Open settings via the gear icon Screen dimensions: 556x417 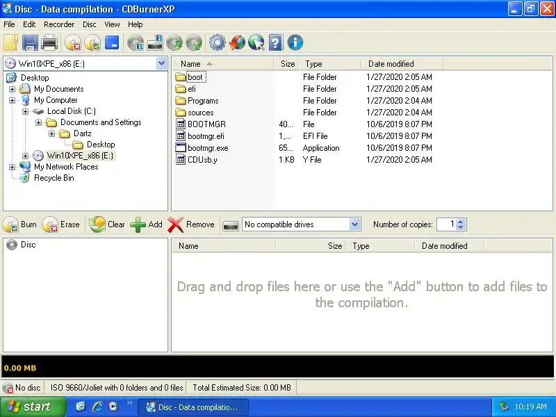pyautogui.click(x=217, y=43)
